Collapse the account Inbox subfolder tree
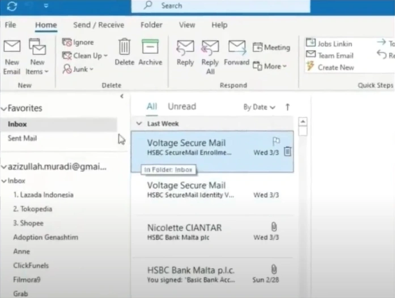 coord(3,181)
